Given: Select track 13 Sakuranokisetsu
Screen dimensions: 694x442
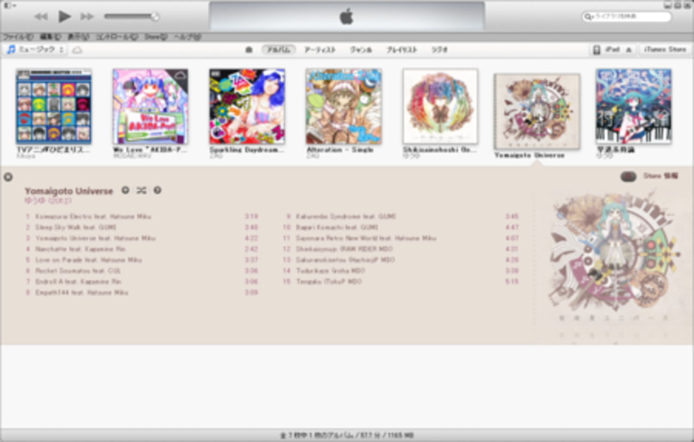Looking at the screenshot, I should [401, 260].
